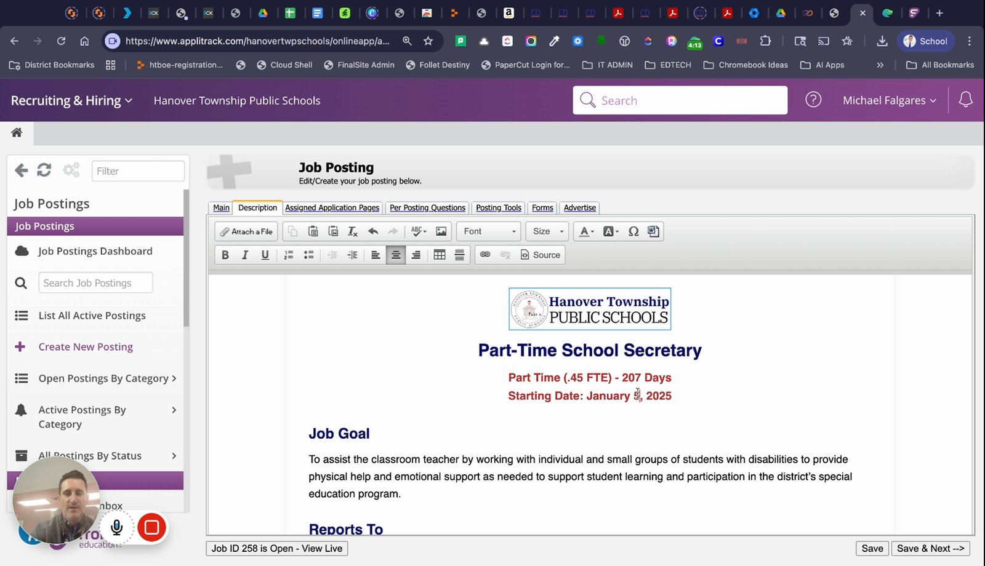Screen dimensions: 985x566
Task: Open the text color picker
Action: click(587, 231)
